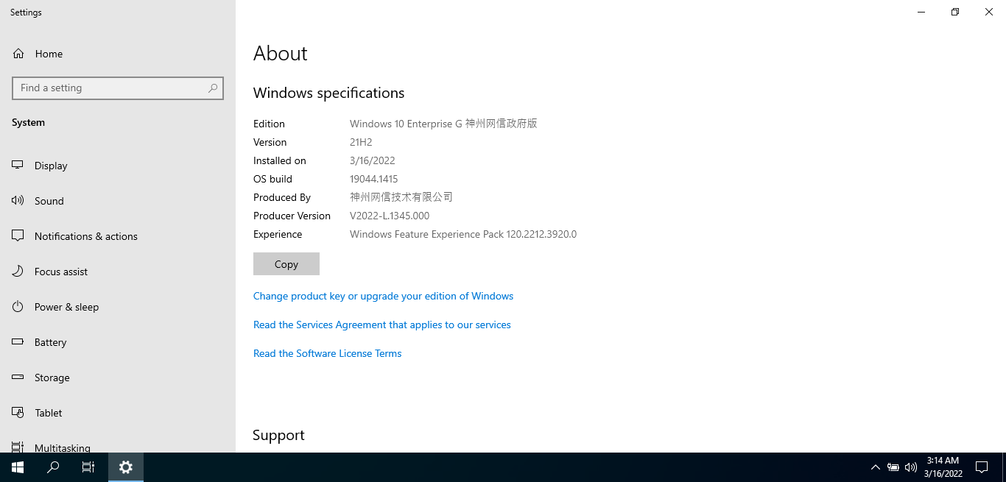The image size is (1006, 482).
Task: Click the Produced By company name value
Action: 401,197
